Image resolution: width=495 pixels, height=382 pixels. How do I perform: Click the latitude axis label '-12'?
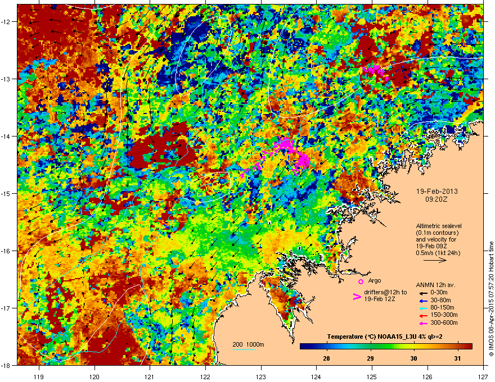coord(6,21)
